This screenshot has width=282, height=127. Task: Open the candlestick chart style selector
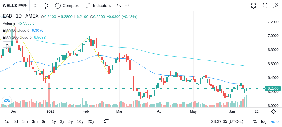click(x=46, y=6)
